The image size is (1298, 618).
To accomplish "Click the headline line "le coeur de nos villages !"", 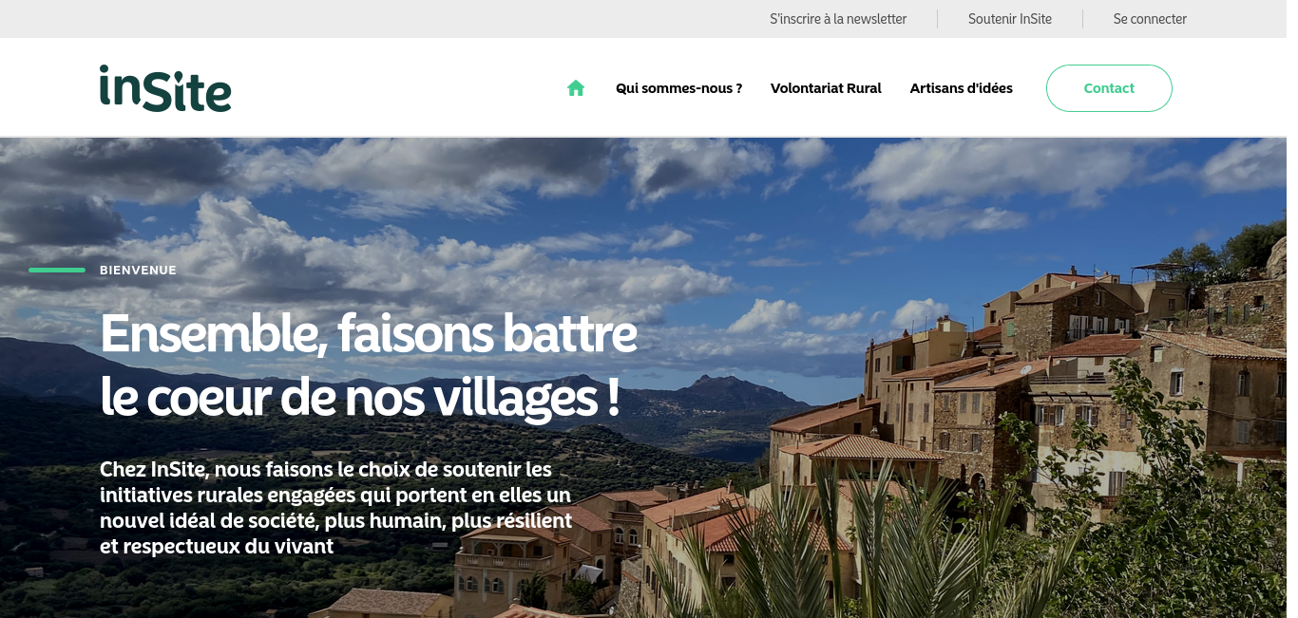I will click(361, 397).
